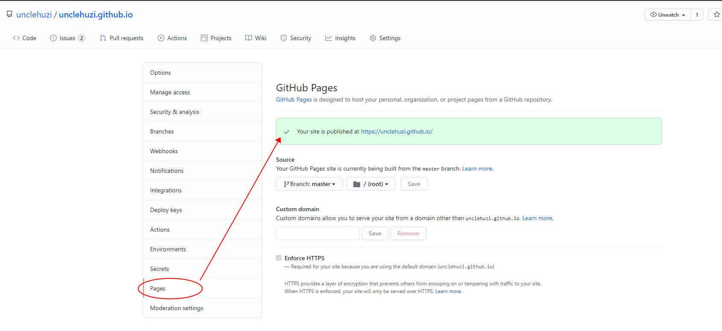Click Learn more link in Source section
This screenshot has height=331, width=722.
tap(477, 168)
